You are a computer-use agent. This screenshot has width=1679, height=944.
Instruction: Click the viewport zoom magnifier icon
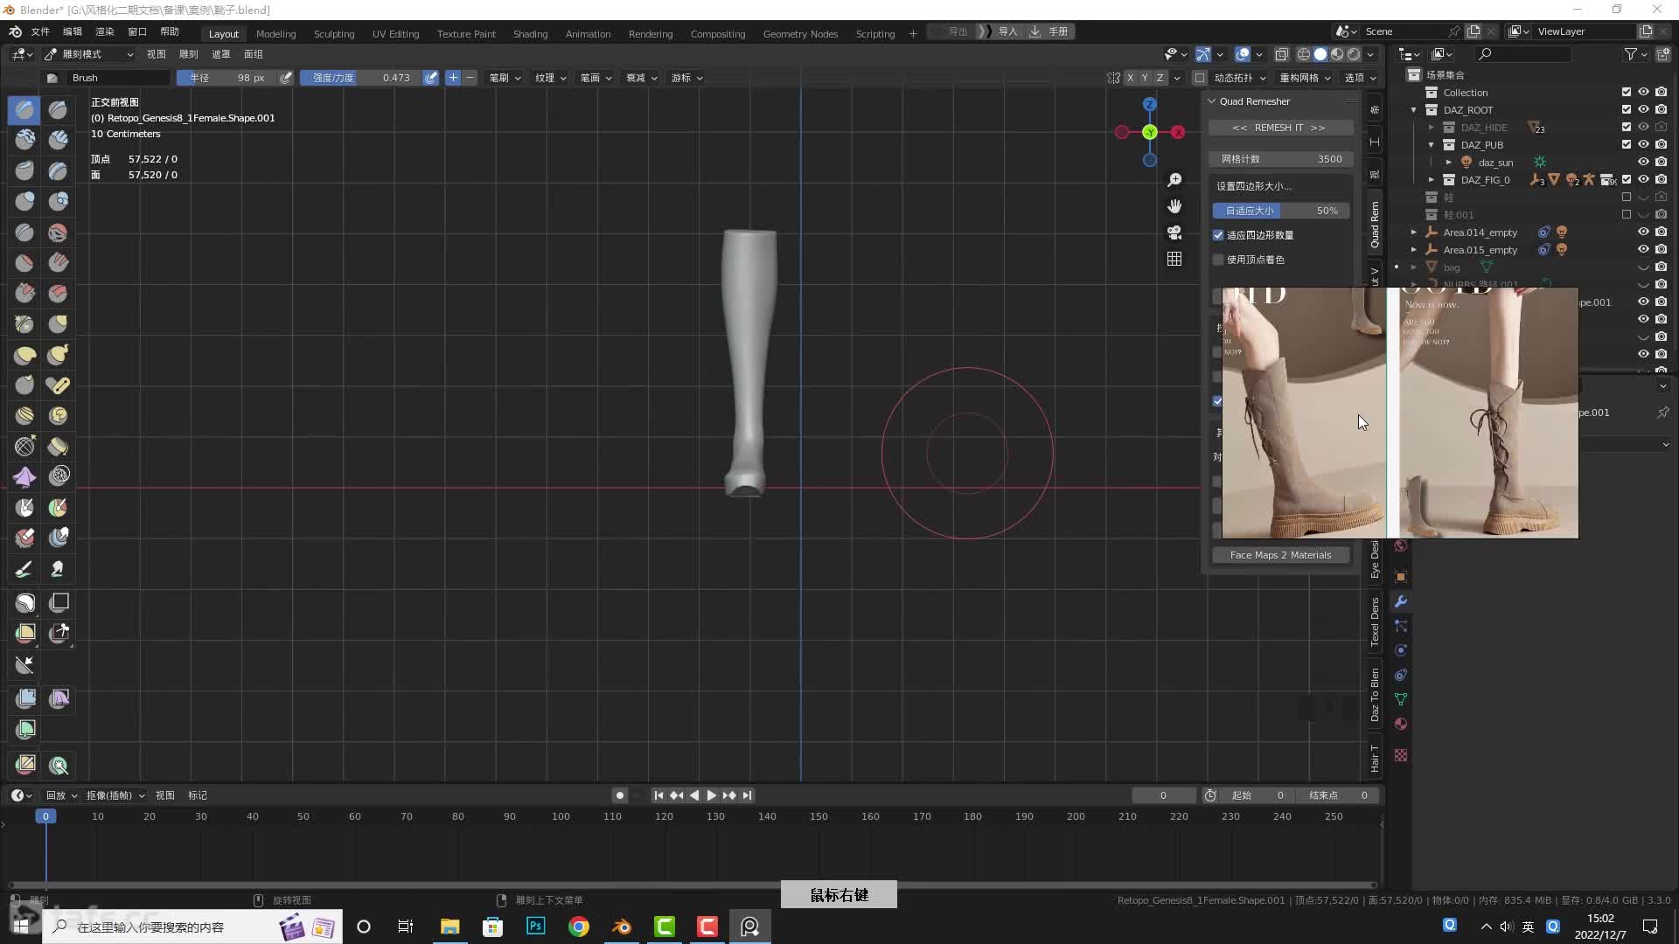click(1174, 180)
